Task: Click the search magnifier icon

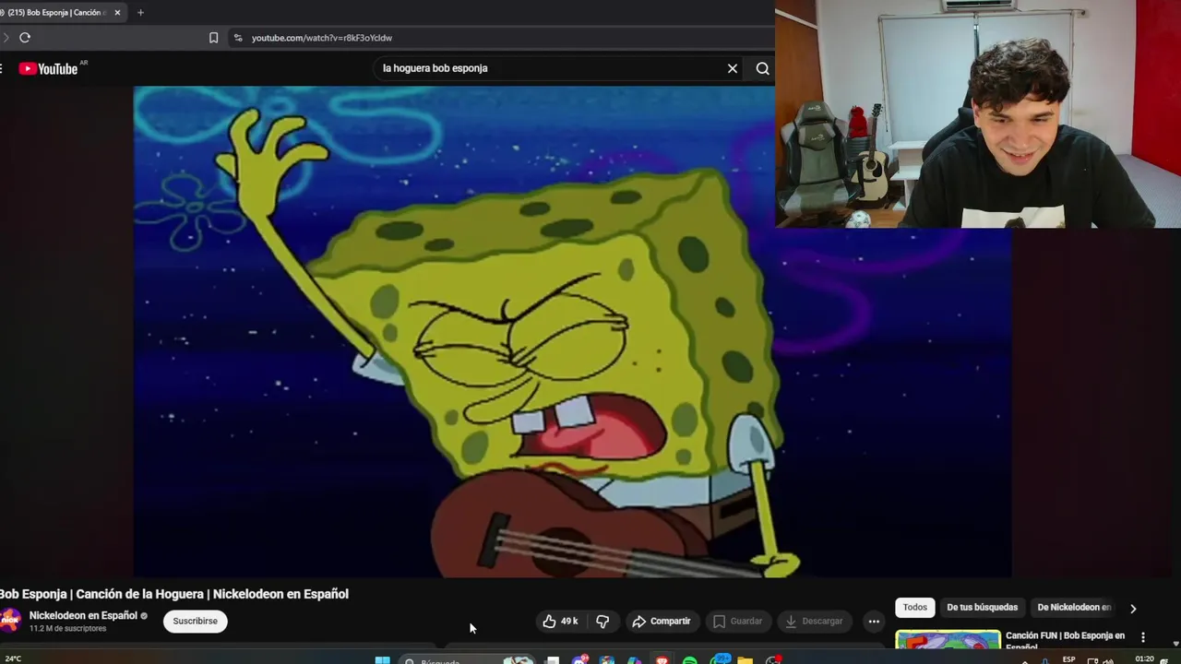Action: click(763, 68)
